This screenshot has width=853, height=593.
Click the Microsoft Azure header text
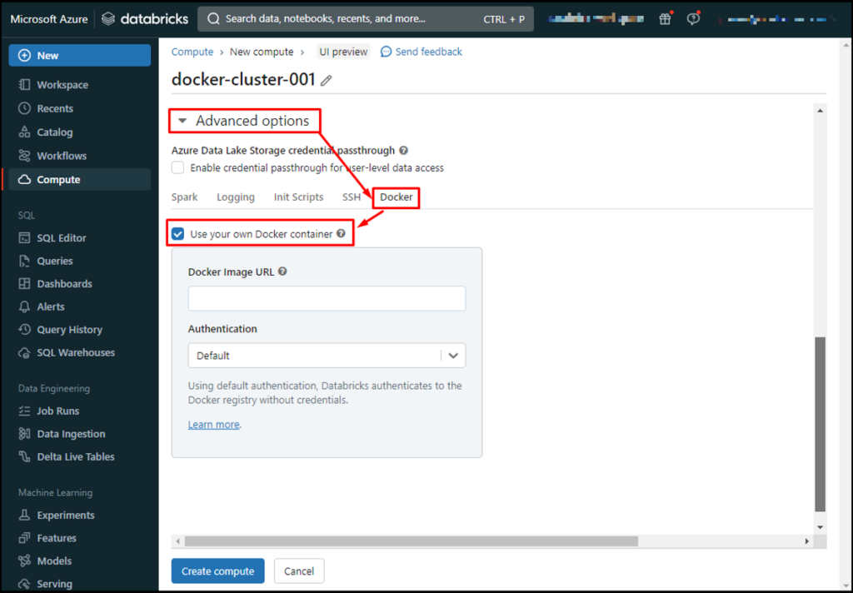pyautogui.click(x=49, y=19)
